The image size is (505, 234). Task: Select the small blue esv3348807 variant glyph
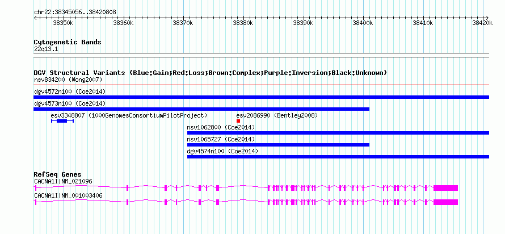point(62,121)
